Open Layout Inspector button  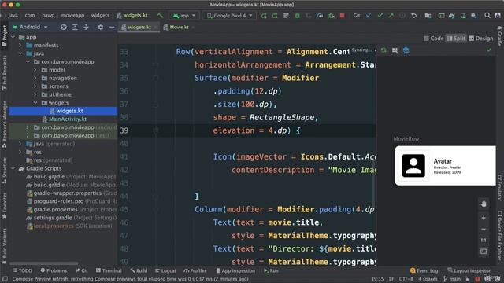(x=469, y=270)
